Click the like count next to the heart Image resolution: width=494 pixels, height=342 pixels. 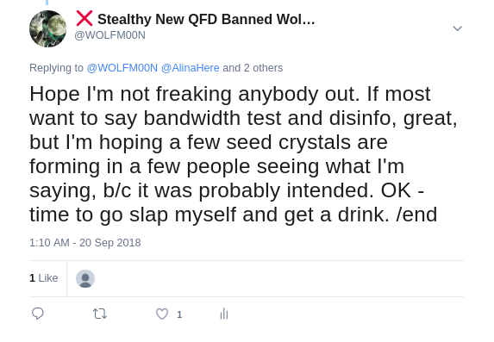[x=179, y=314]
